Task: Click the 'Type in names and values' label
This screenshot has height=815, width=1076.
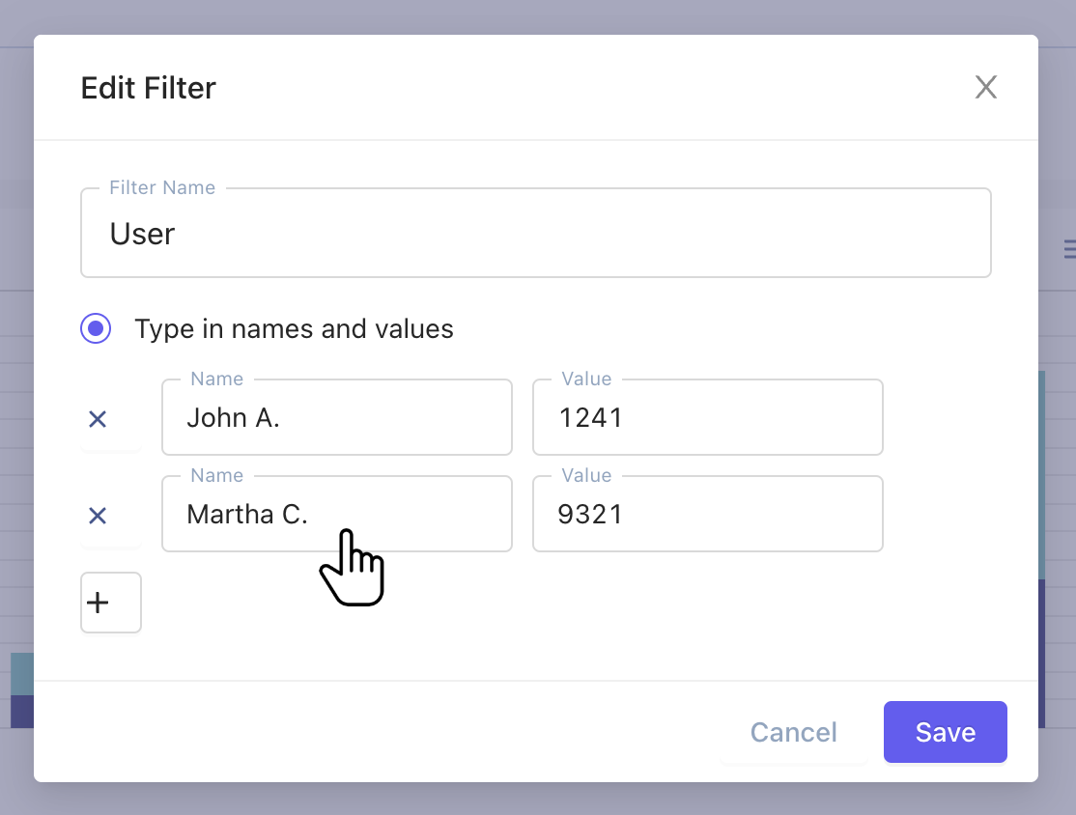Action: click(294, 329)
